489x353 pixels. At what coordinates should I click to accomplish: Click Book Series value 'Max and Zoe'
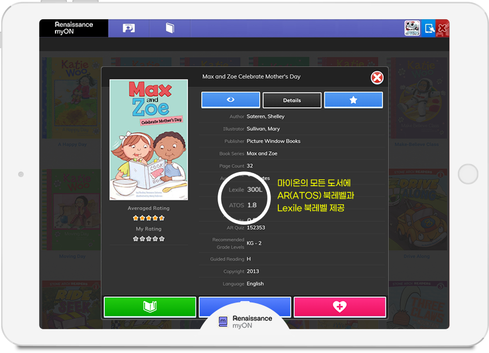[x=262, y=153]
